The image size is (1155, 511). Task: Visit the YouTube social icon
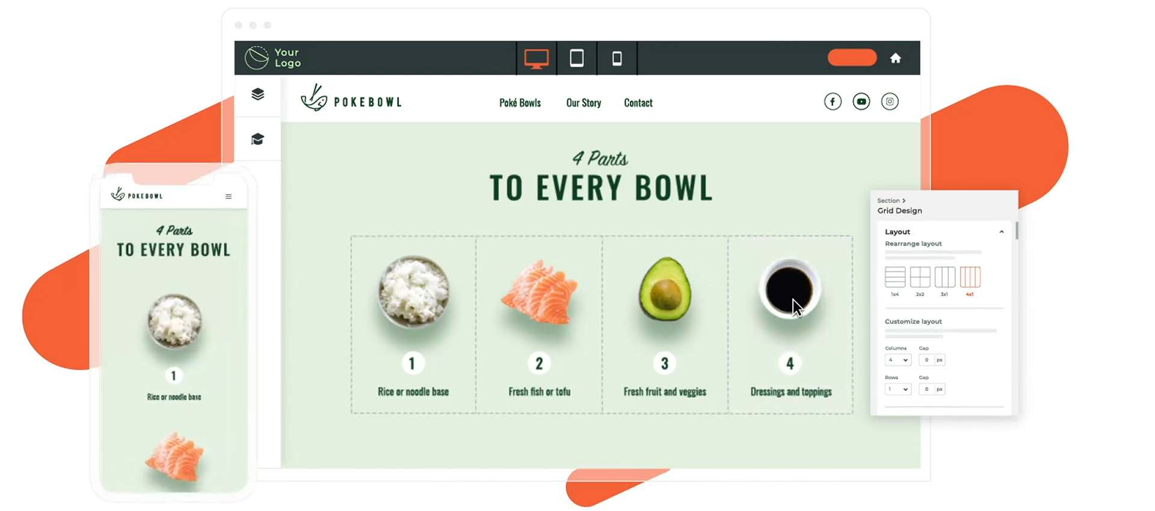pyautogui.click(x=861, y=102)
